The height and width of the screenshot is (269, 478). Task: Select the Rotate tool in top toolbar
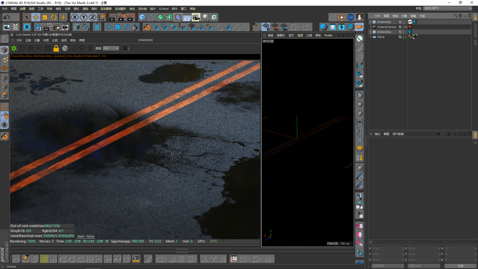click(54, 17)
